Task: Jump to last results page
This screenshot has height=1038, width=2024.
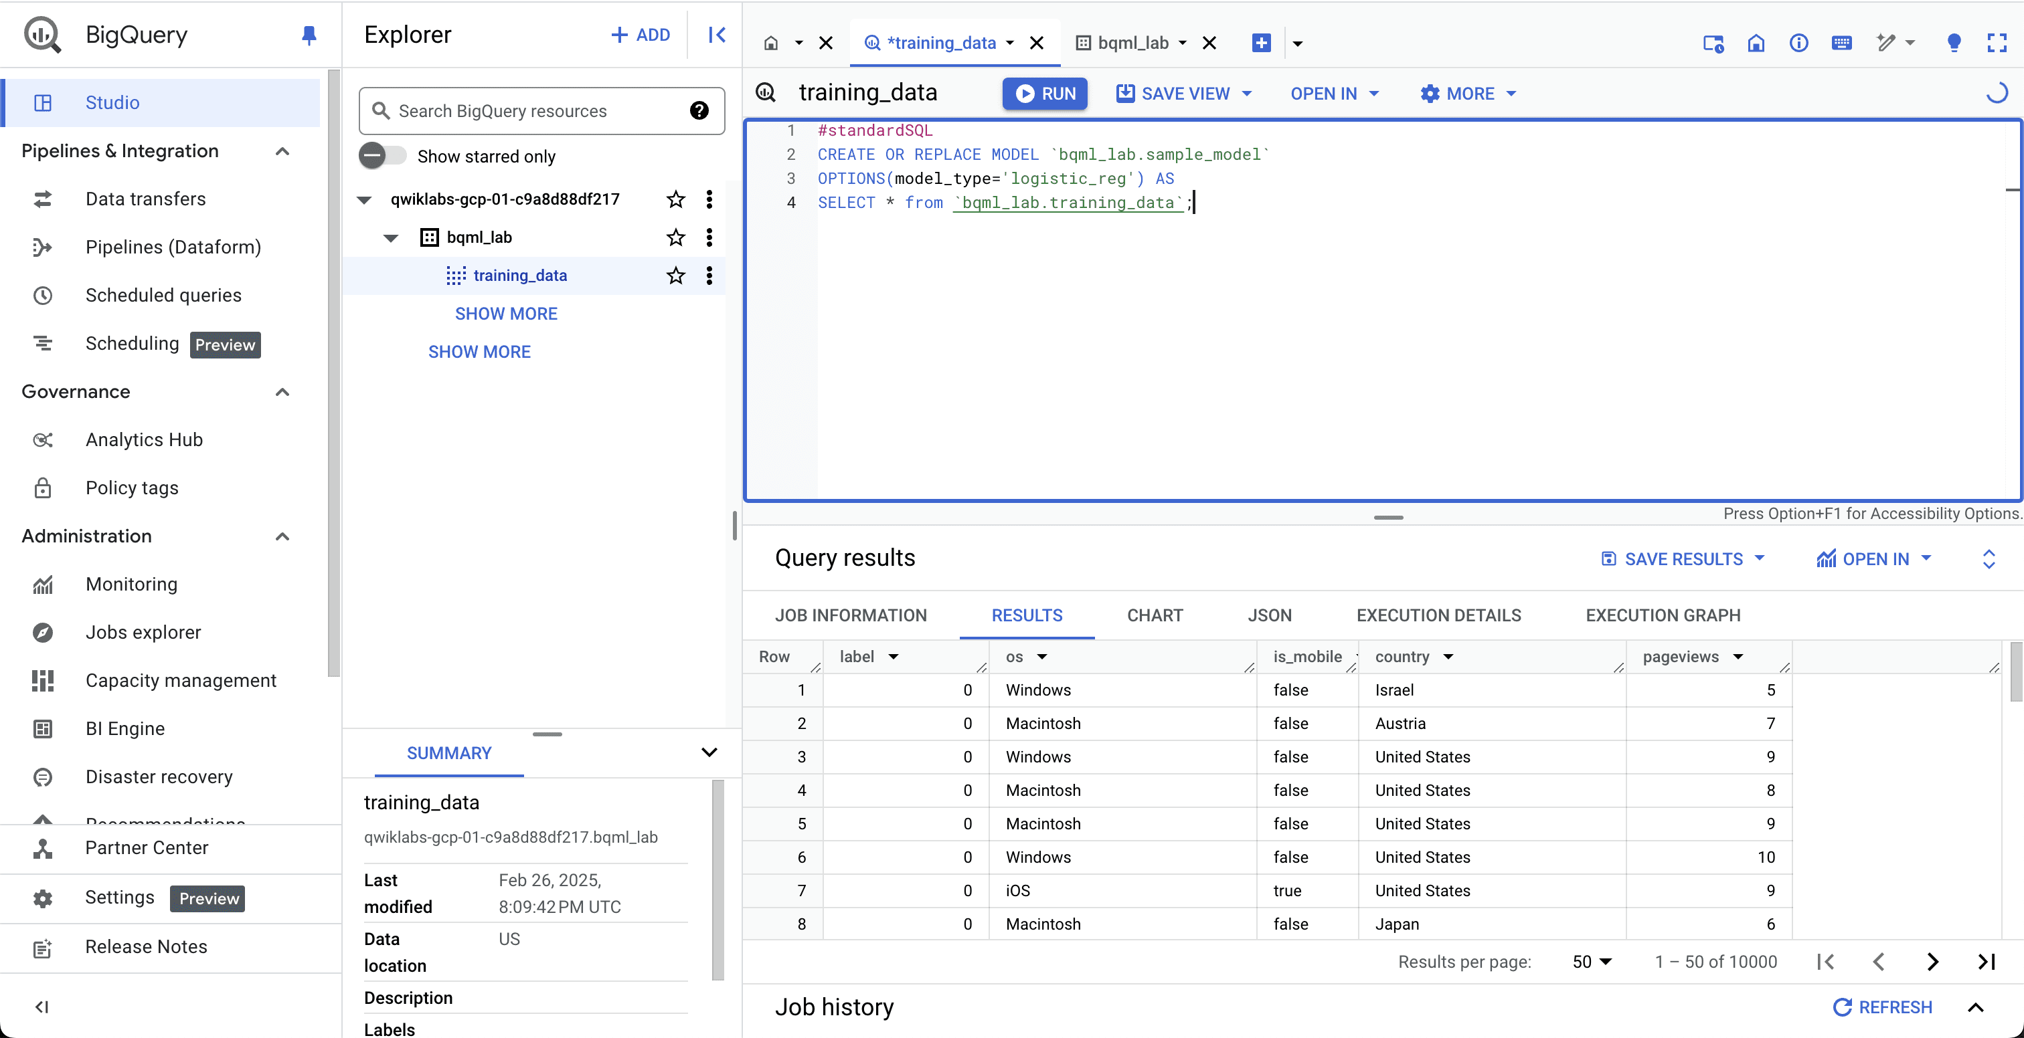Action: click(1985, 962)
